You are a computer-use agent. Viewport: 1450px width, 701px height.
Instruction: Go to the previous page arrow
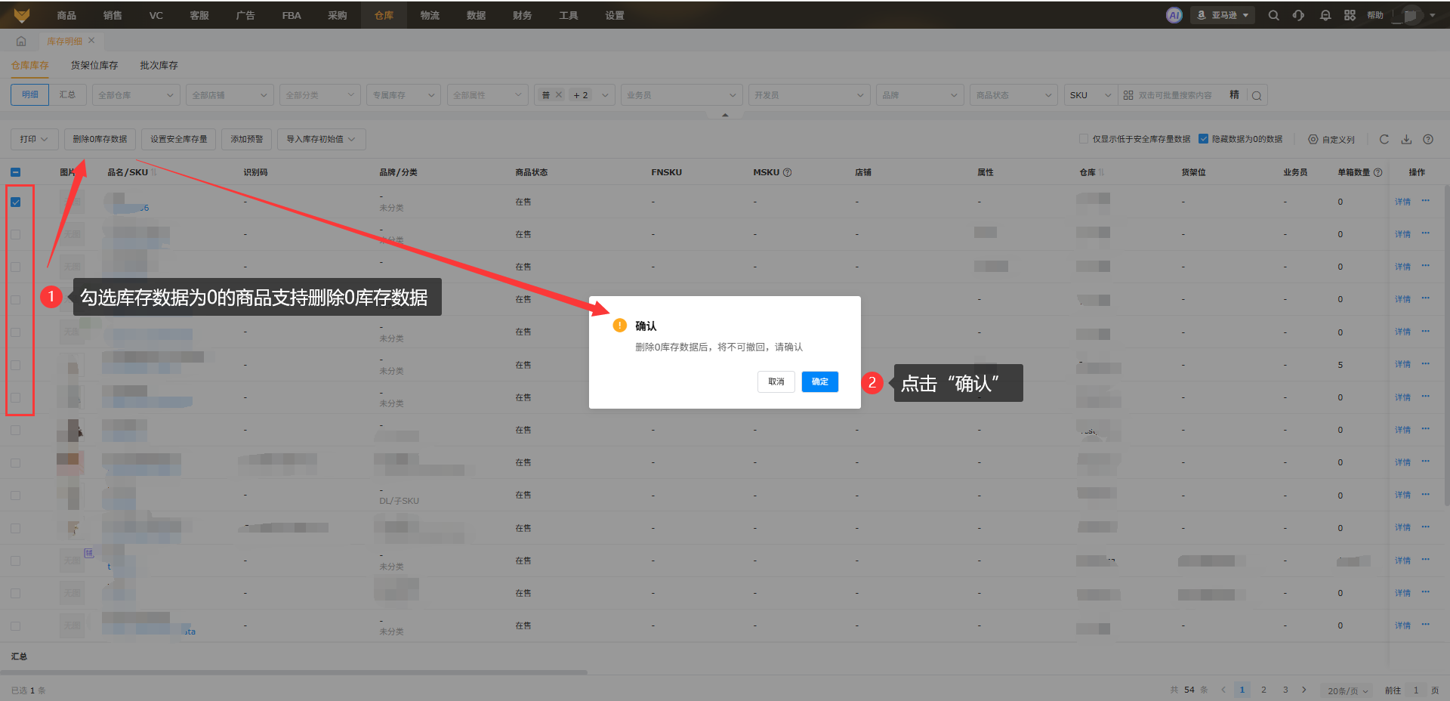coord(1223,690)
